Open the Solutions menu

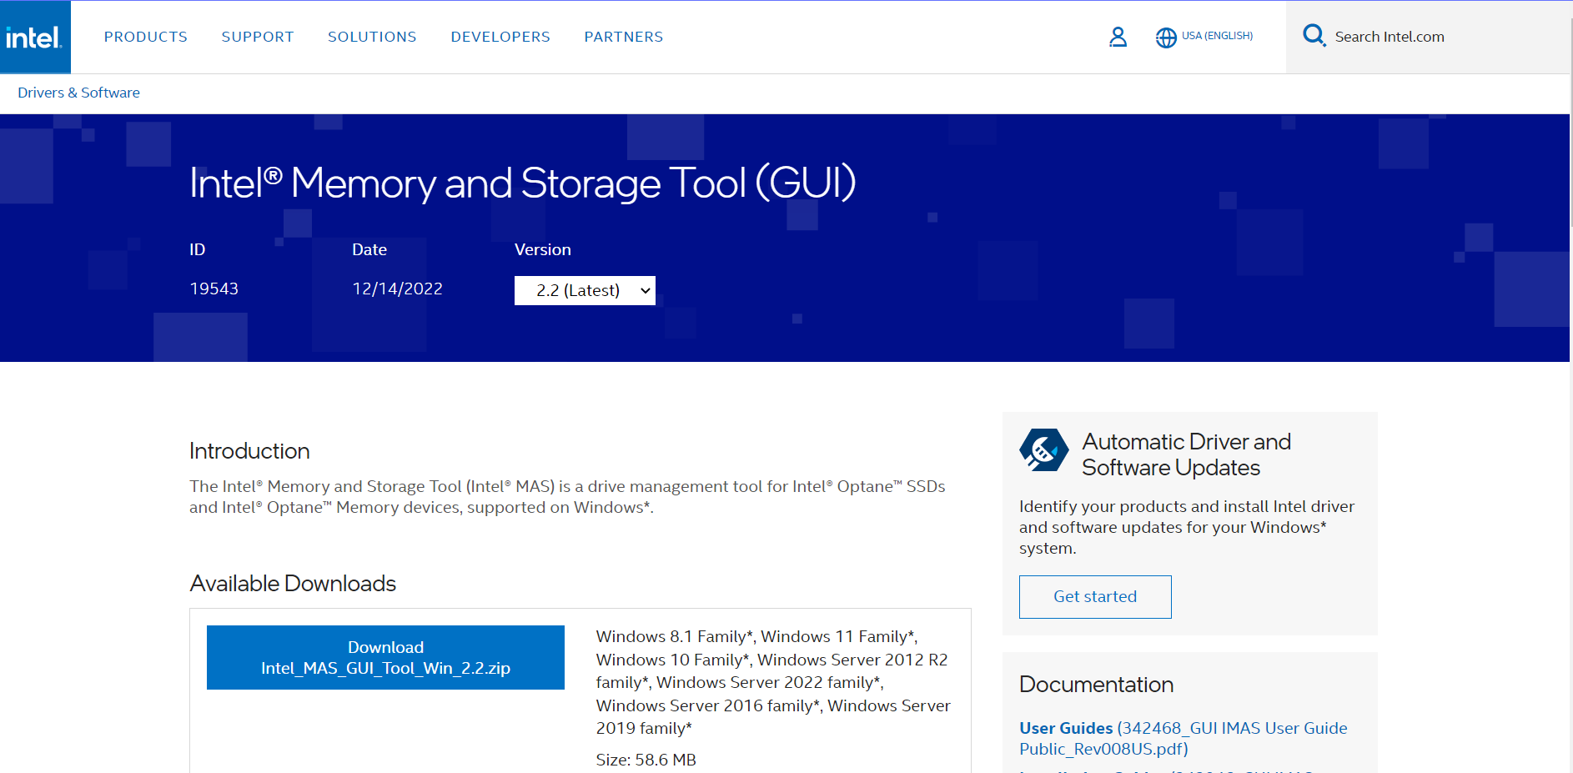tap(372, 37)
